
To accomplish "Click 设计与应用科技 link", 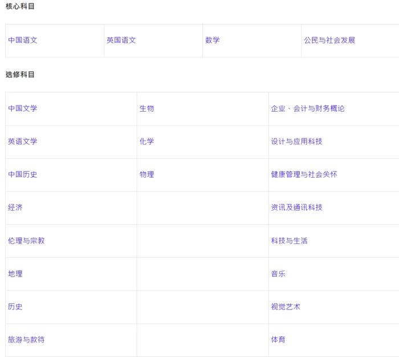I will pos(297,141).
